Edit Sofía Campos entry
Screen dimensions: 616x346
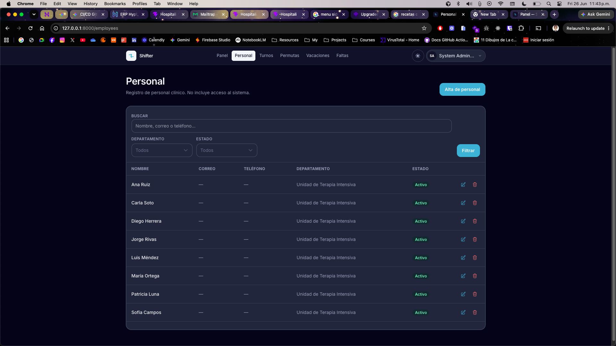[463, 312]
